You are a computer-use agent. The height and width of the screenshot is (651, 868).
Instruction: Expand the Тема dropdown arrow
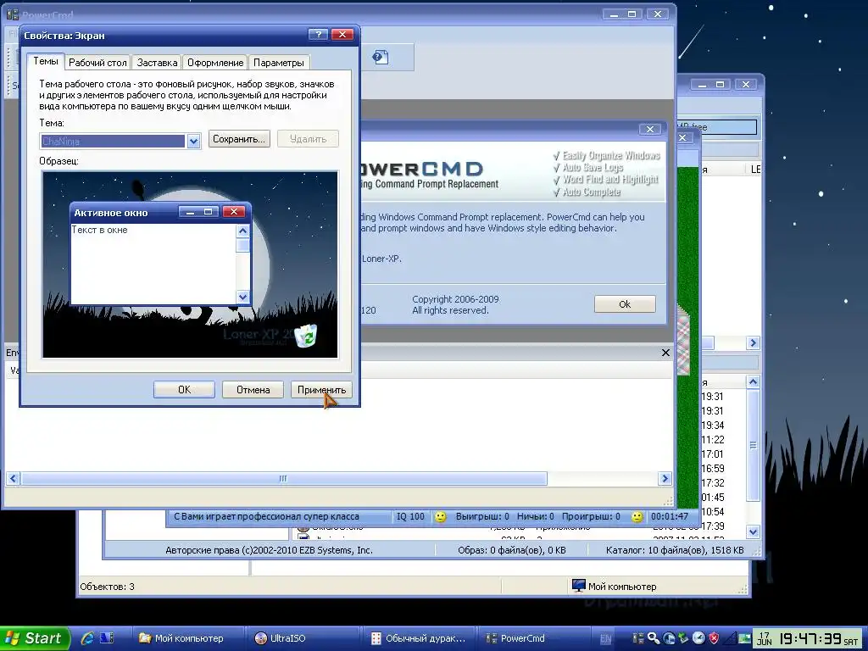click(x=193, y=142)
